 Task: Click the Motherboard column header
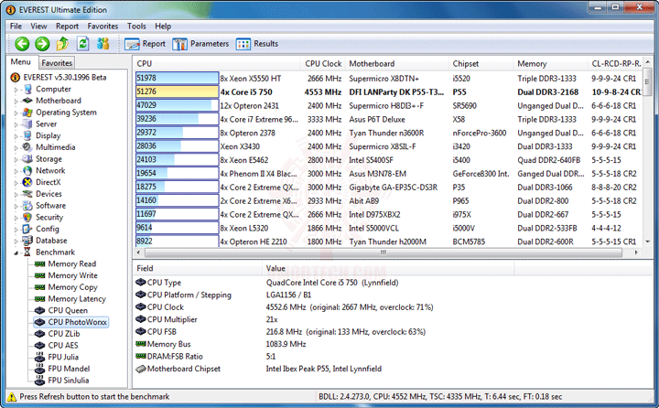pos(396,64)
